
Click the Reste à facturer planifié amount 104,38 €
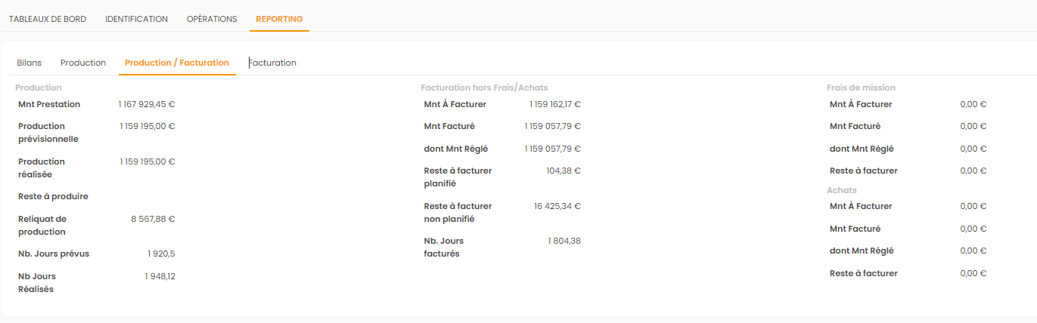(563, 171)
